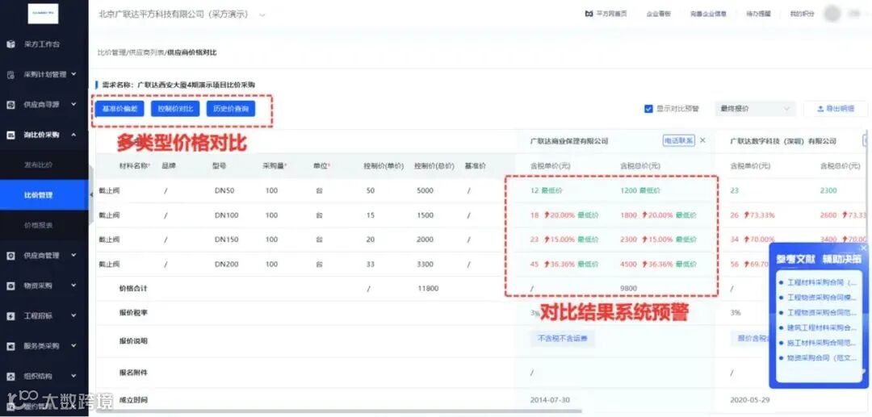872x417 pixels.
Task: Remove 广联达商业保理有限公司 column with its X icon
Action: pos(703,140)
